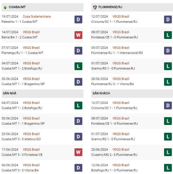Click the D badge for Cuiaba 0-0 Vitoria/BA
The width and height of the screenshot is (173, 174).
coord(78,168)
